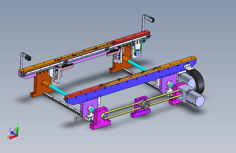Select the cyan cross shaft on the left side

coord(59,90)
